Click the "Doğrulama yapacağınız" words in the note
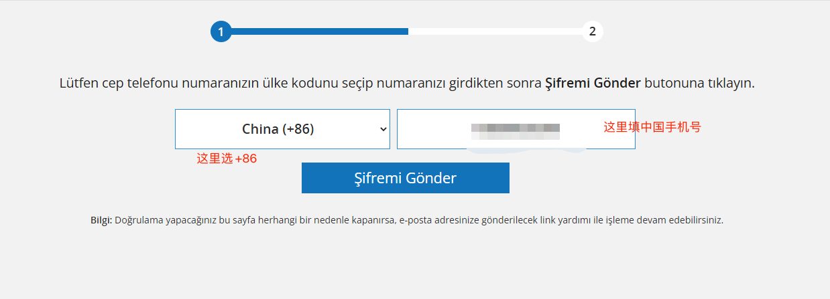830x299 pixels. coord(160,220)
